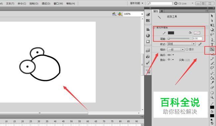Open the Motion Presets panel icon
The width and height of the screenshot is (216, 126).
(x=148, y=63)
